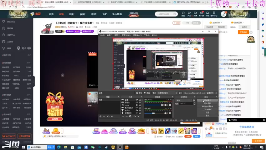Viewport: 266px width, 150px height.
Task: Open Douyu home page nav link
Action: [51, 14]
